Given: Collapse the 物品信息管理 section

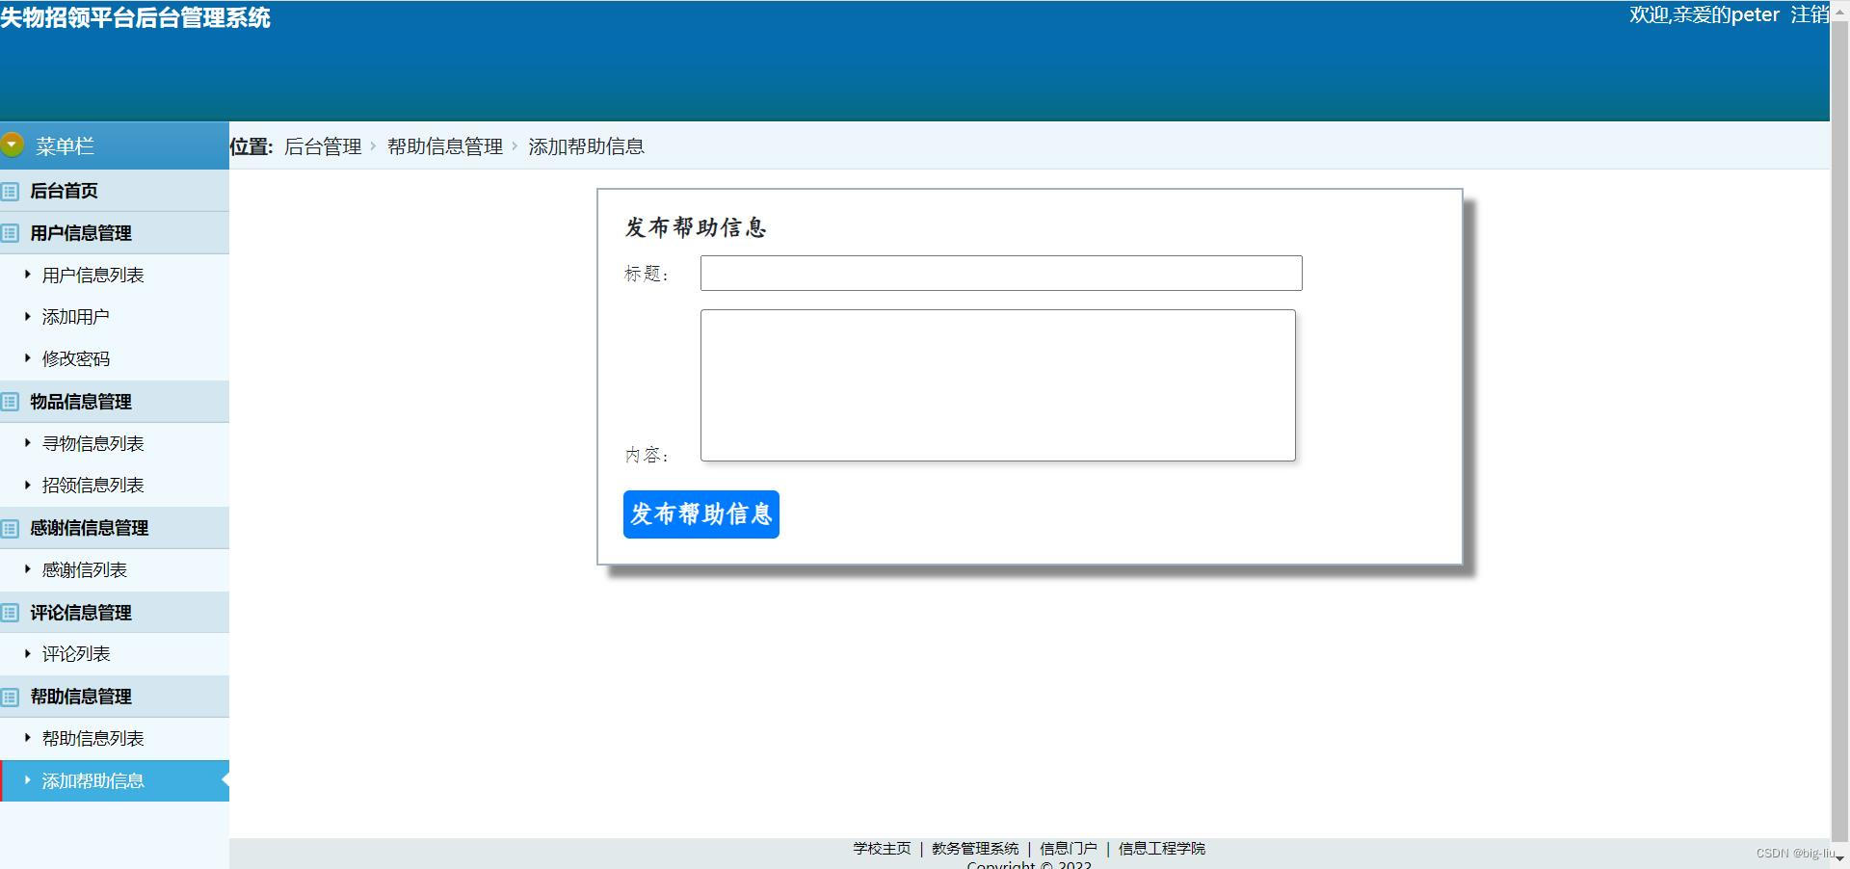Looking at the screenshot, I should coord(115,402).
